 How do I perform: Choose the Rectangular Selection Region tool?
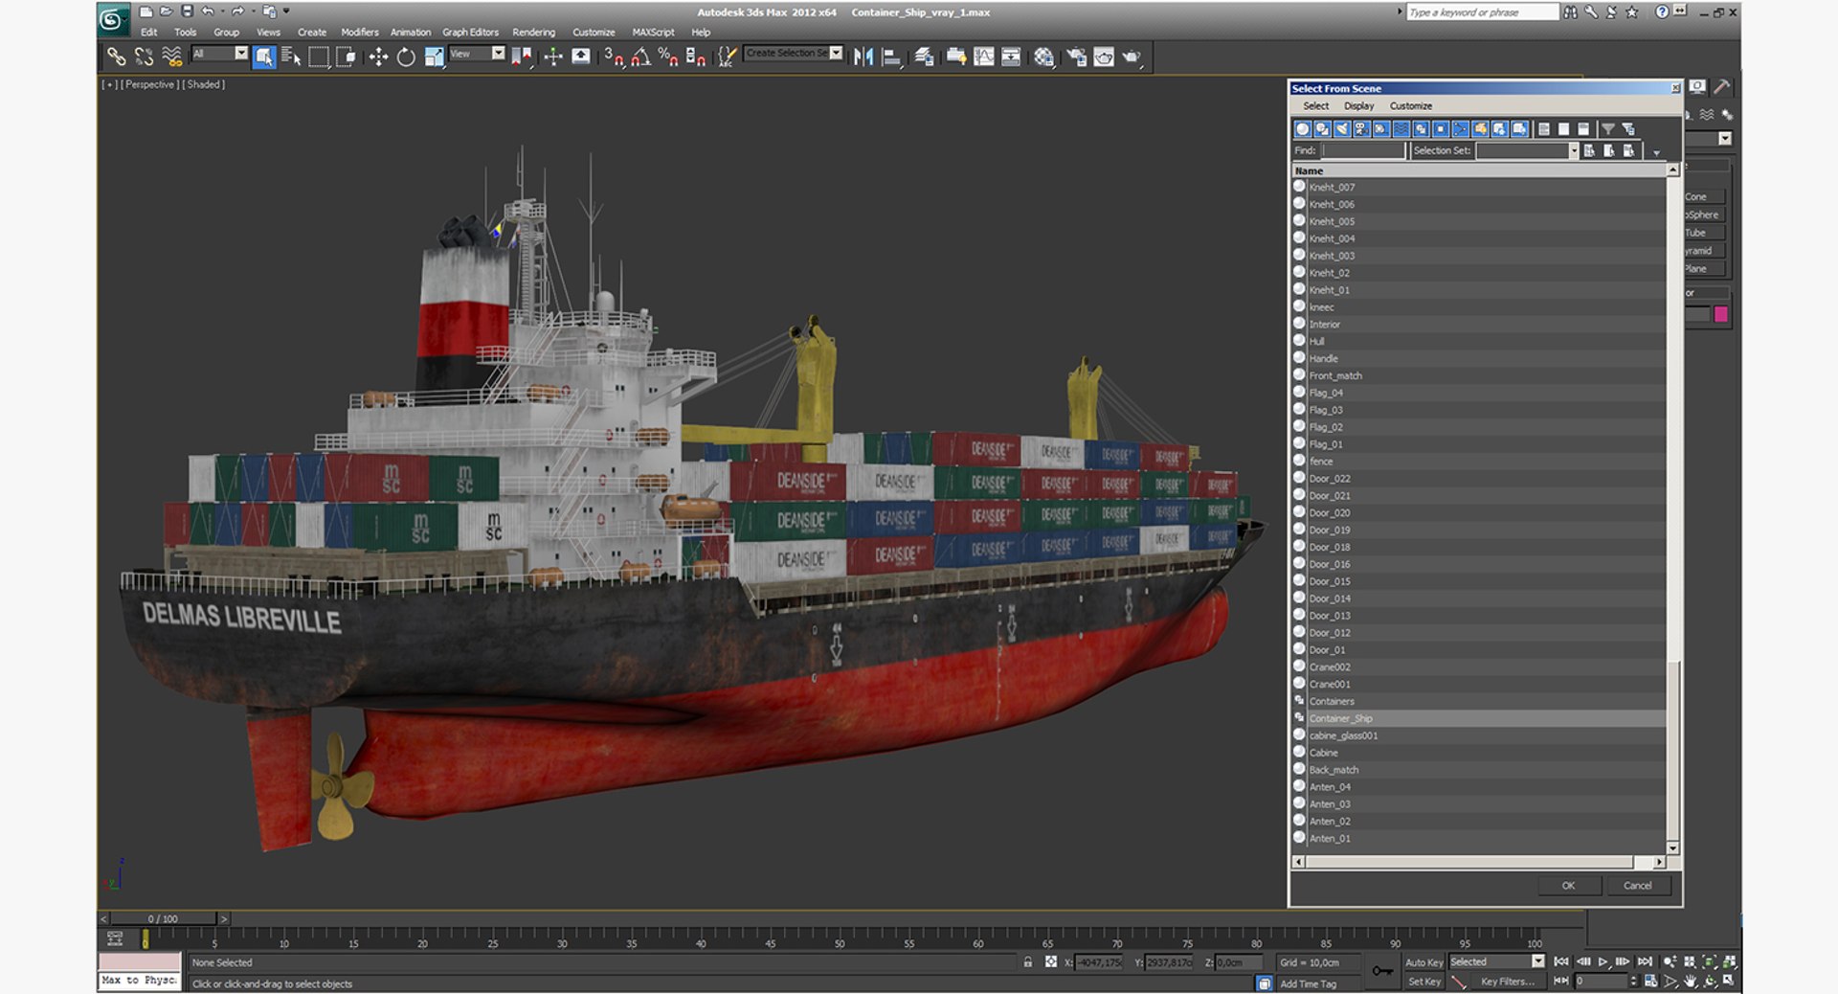[x=318, y=56]
